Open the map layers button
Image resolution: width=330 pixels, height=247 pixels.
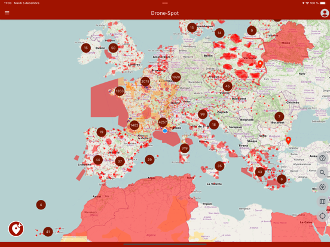[x=322, y=202]
